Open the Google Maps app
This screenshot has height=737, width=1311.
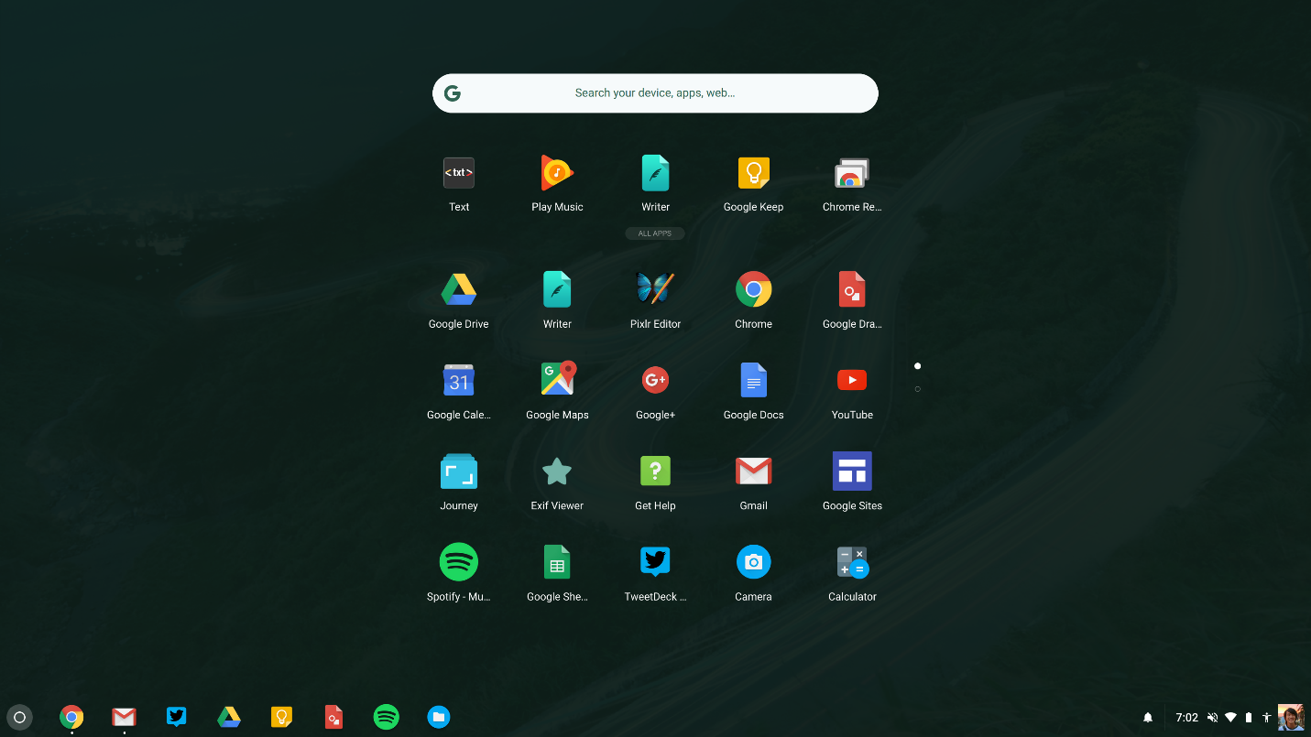coord(557,380)
